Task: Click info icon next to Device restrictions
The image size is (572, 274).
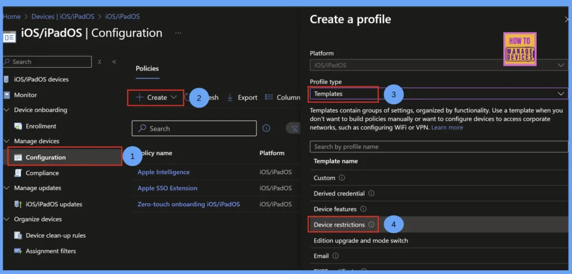Action: pyautogui.click(x=371, y=225)
